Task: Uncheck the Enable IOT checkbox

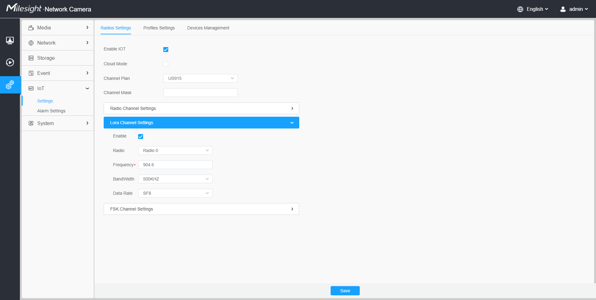Action: point(166,49)
